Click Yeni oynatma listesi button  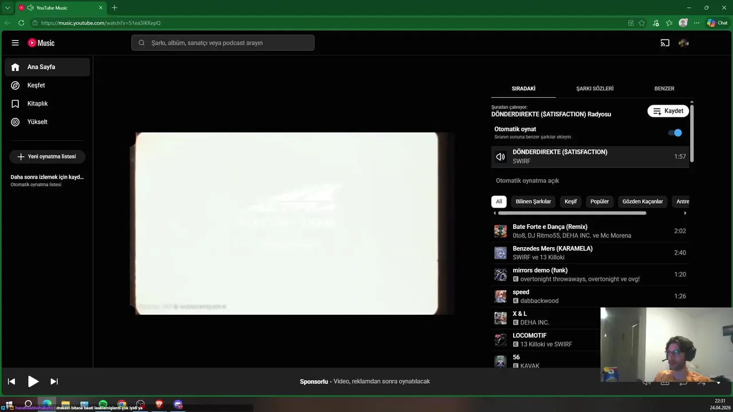[x=47, y=156]
